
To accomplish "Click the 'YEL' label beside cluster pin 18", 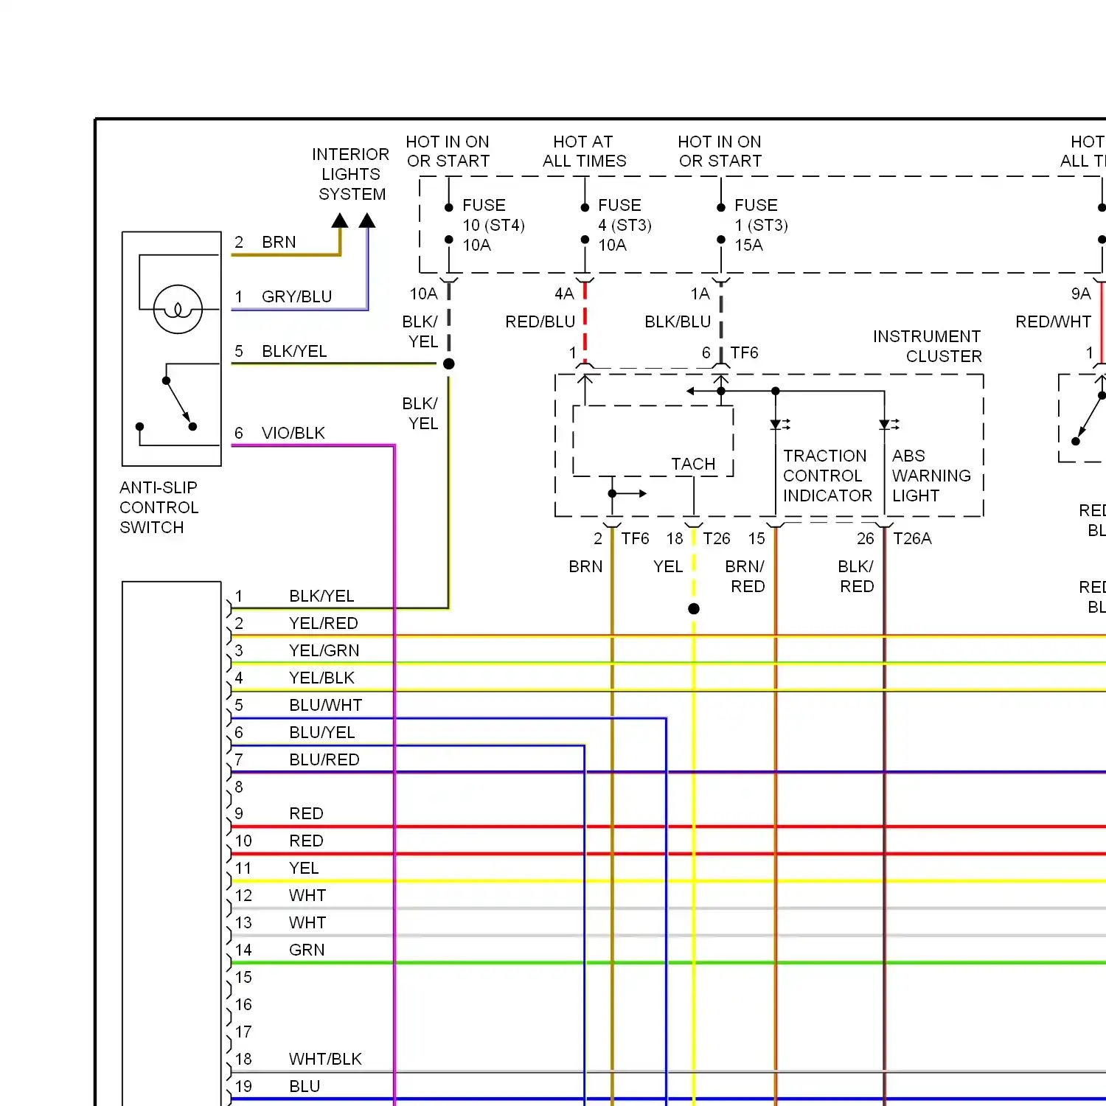I will coord(668,566).
